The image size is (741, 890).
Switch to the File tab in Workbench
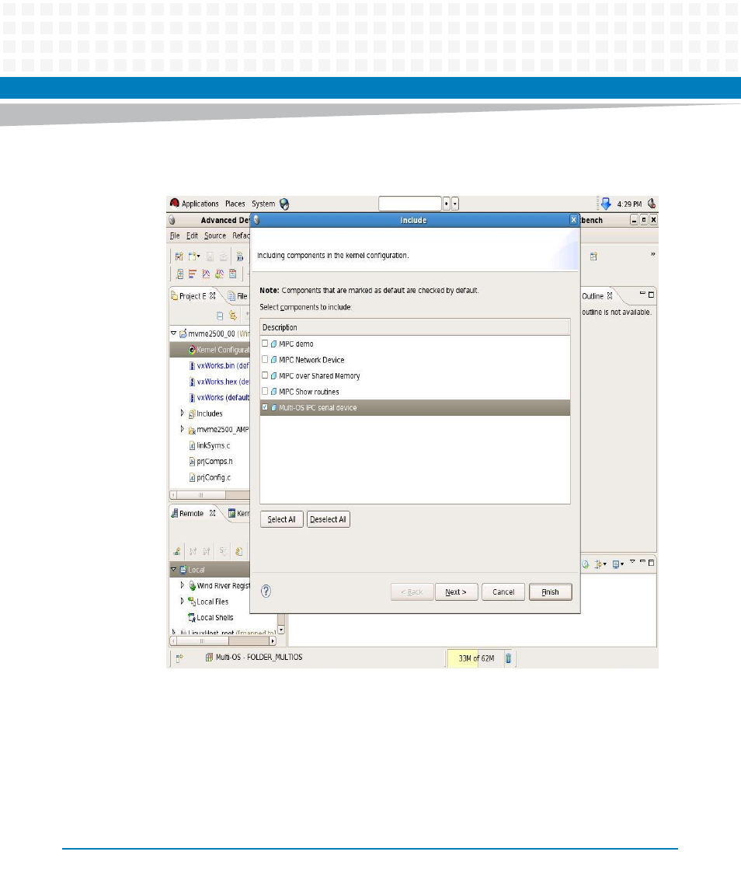coord(238,295)
